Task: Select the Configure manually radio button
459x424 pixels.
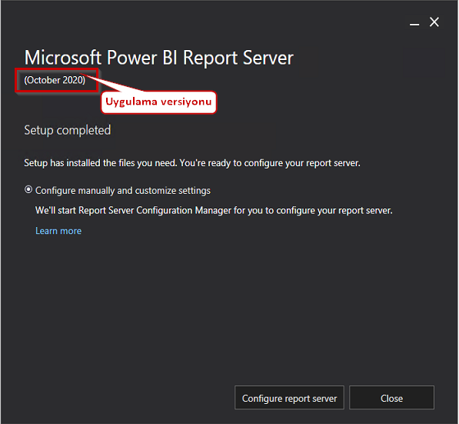Action: click(28, 190)
